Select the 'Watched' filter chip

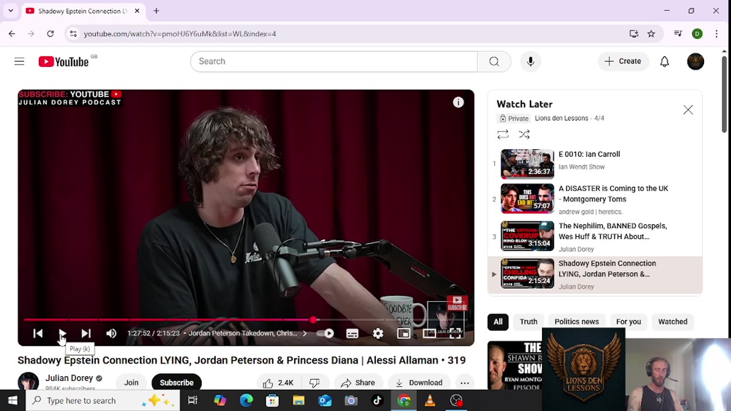click(x=673, y=321)
